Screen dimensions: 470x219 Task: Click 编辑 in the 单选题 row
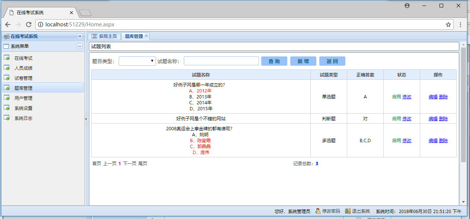click(433, 97)
